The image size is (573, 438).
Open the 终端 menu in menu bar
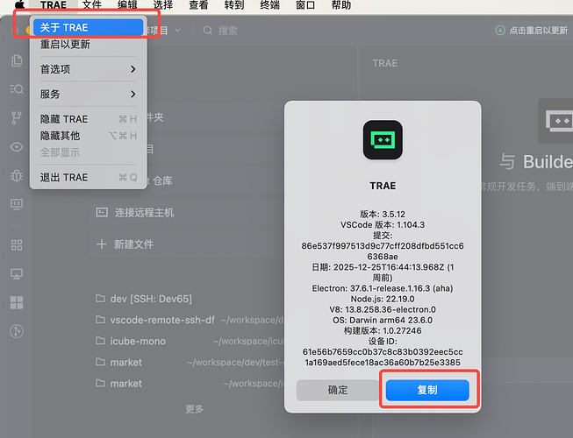coord(269,5)
